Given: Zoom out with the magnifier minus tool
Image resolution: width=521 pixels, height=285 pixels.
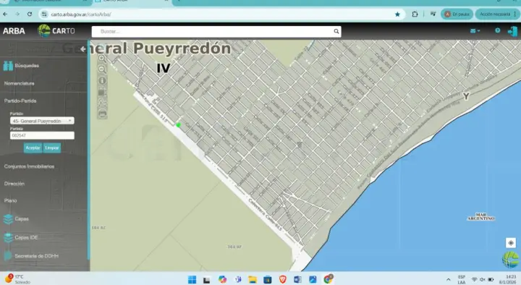Looking at the screenshot, I should click(x=102, y=69).
